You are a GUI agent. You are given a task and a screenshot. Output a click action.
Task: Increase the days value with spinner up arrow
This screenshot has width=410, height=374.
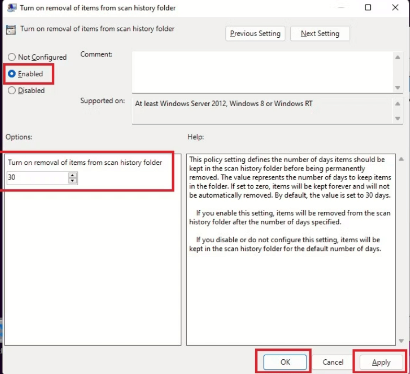coord(73,175)
